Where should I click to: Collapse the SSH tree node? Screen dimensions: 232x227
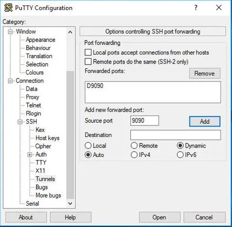(x=20, y=122)
